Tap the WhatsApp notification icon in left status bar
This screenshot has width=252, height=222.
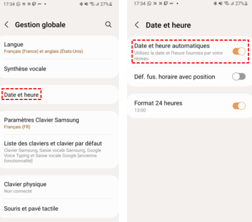coord(19,4)
